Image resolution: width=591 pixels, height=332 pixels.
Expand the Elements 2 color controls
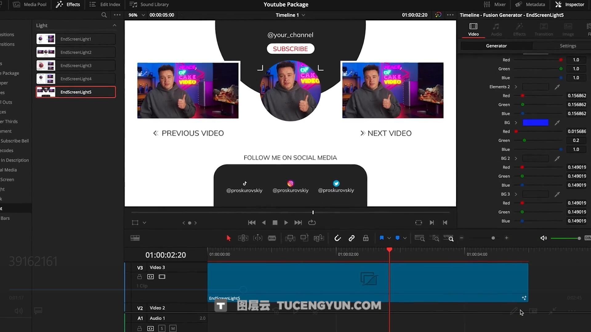pos(516,87)
